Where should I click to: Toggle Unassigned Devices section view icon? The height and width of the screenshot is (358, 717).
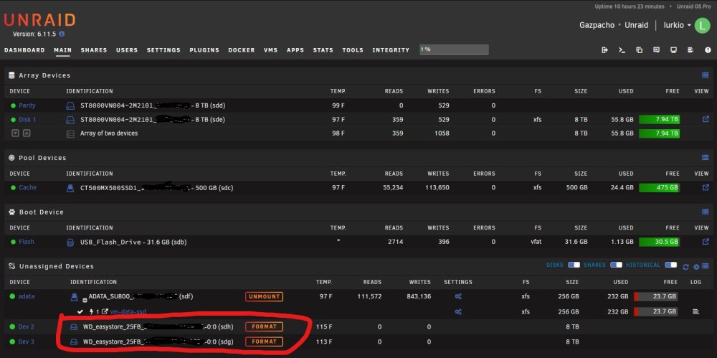(x=705, y=266)
